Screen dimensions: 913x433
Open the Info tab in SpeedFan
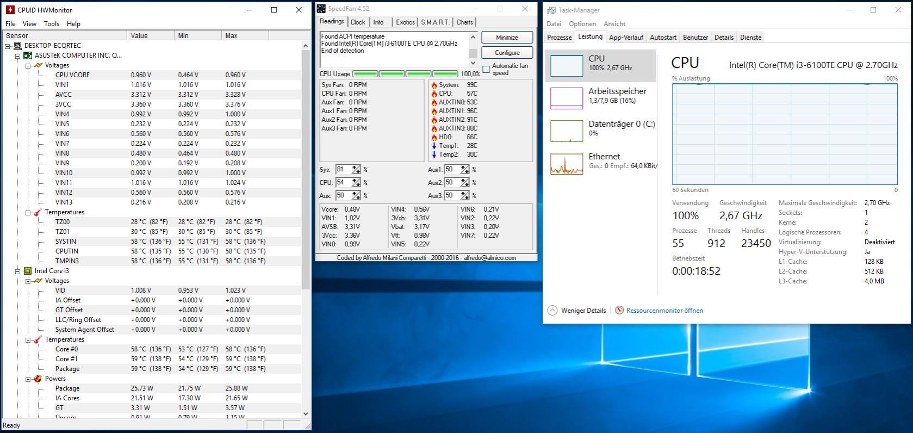click(378, 22)
